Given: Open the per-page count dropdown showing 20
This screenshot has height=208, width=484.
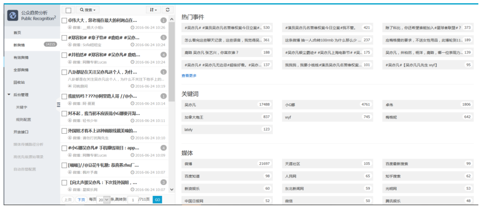Looking at the screenshot, I should tap(103, 200).
